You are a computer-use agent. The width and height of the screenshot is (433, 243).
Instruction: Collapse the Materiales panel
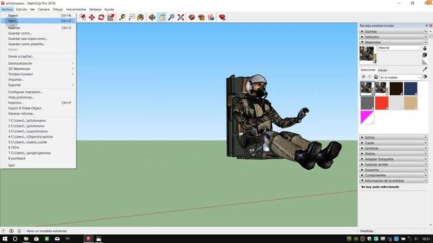(x=394, y=42)
